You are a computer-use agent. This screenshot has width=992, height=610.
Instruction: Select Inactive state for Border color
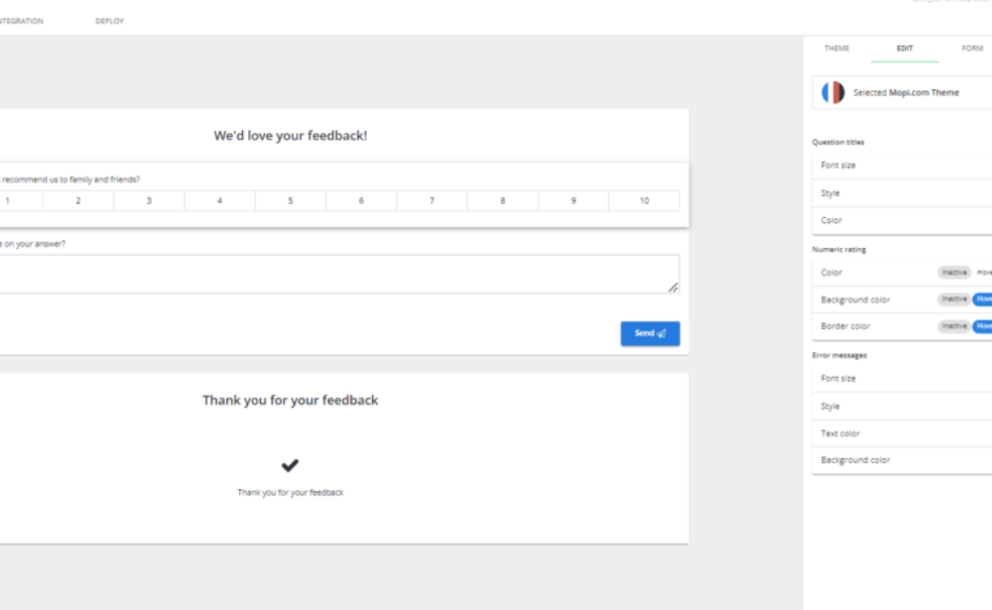click(x=953, y=325)
